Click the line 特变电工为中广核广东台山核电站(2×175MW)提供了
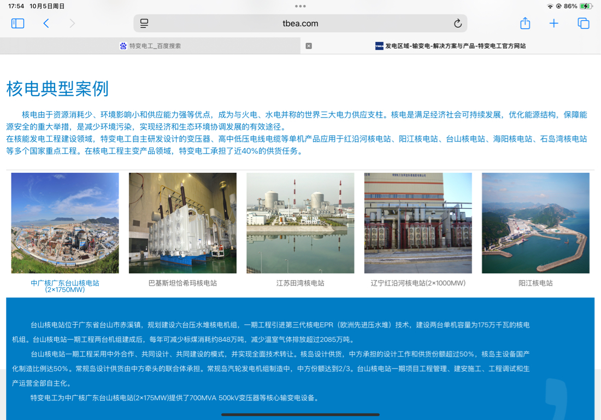Screen dimensions: 601x420 coord(174,398)
